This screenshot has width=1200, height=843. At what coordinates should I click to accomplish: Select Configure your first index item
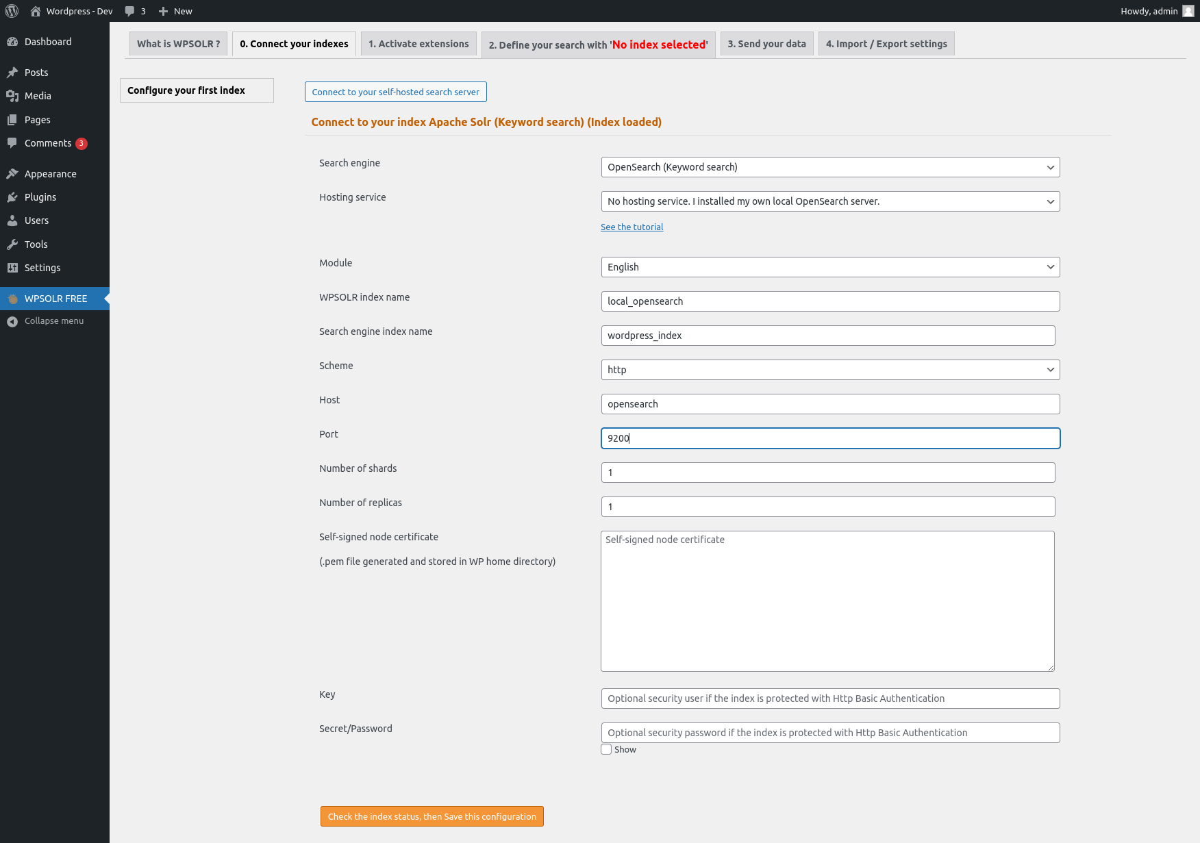197,90
